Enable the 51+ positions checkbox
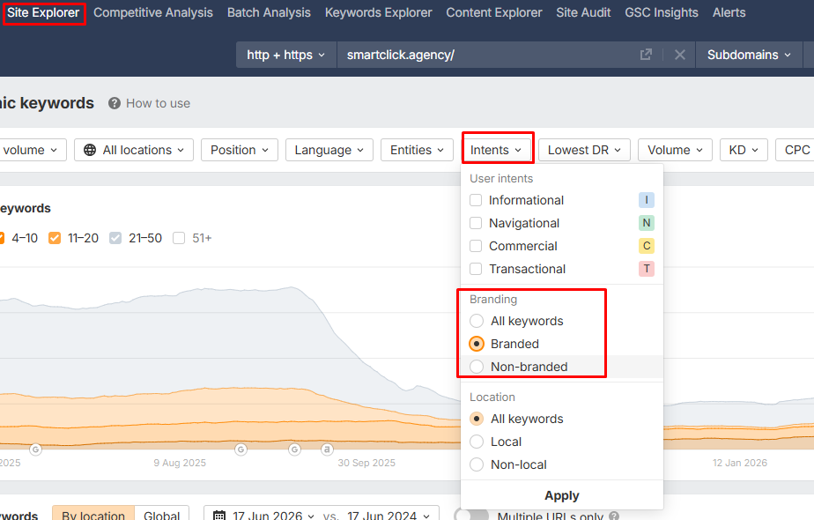The image size is (814, 520). coord(179,238)
